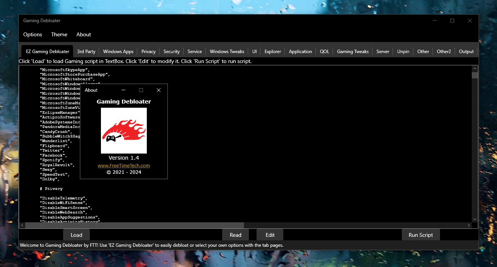Switch to the Windows Apps tab
This screenshot has width=497, height=267.
(x=118, y=51)
